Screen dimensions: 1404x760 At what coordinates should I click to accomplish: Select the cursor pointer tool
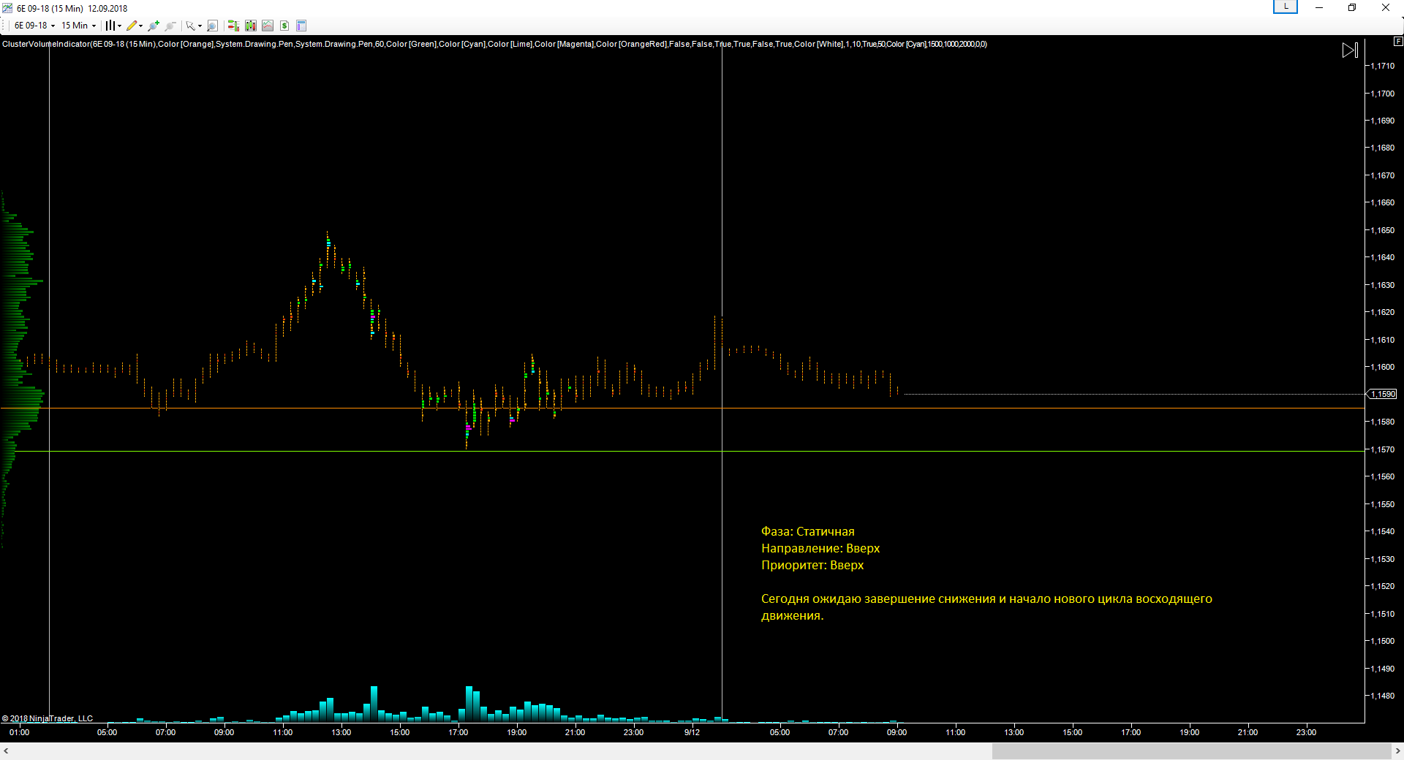(x=190, y=26)
